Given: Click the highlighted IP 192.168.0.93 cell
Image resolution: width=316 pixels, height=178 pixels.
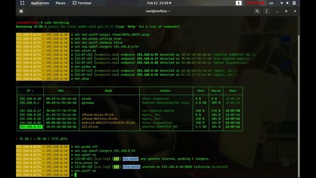Looking at the screenshot, I should [x=31, y=127].
